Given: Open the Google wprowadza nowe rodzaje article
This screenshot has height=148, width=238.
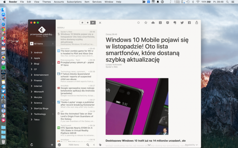Looking at the screenshot, I should pos(77,91).
